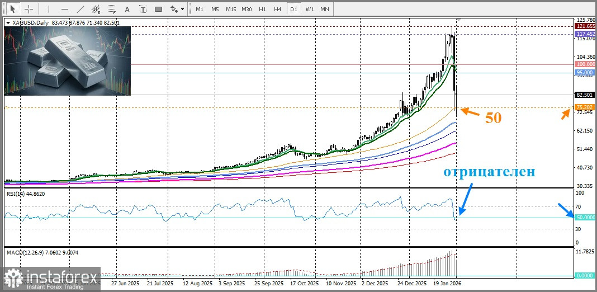
Task: Click the M15 timeframe button
Action: (x=231, y=9)
